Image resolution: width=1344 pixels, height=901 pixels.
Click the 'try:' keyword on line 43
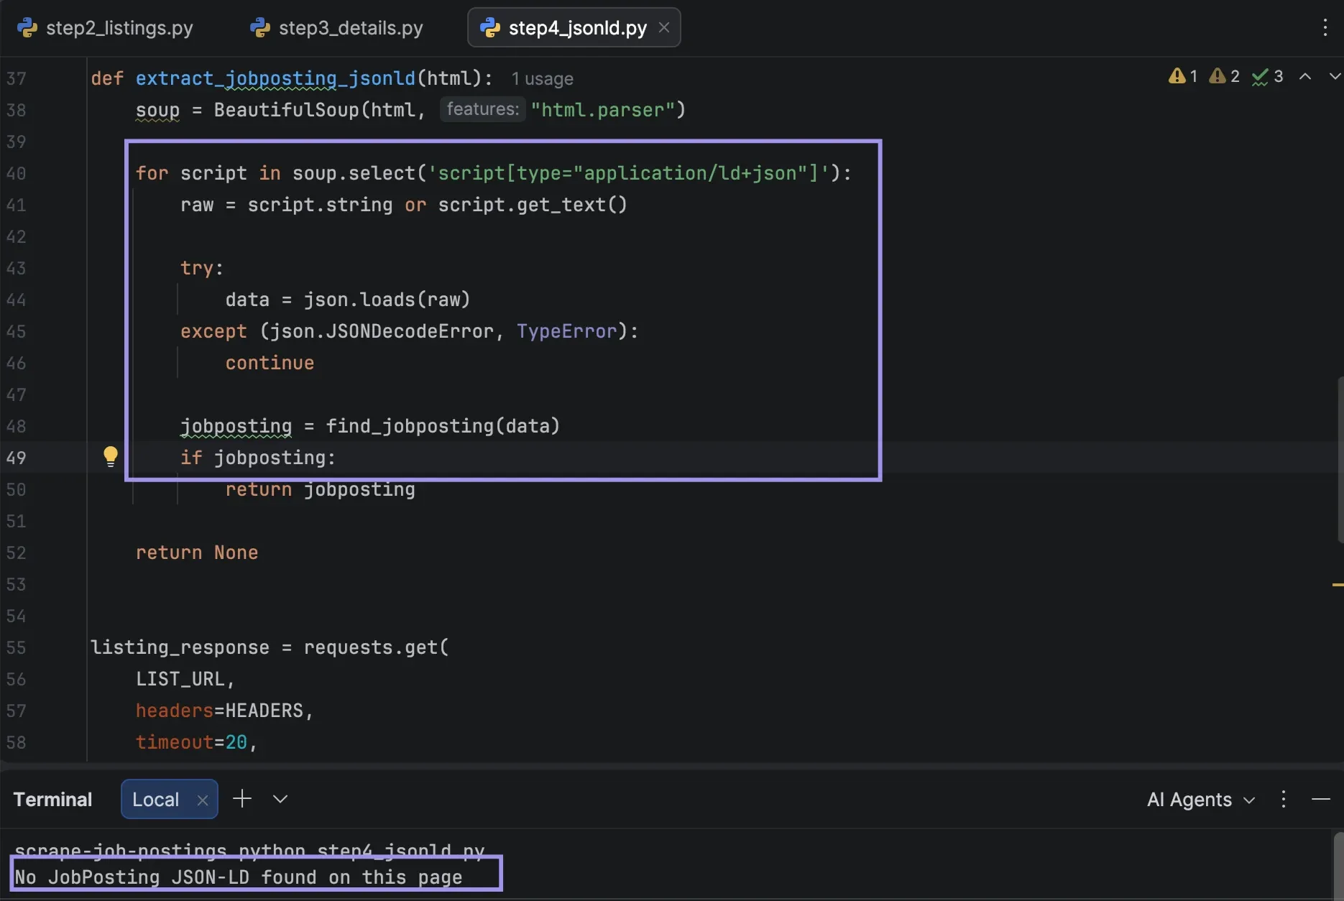[201, 268]
